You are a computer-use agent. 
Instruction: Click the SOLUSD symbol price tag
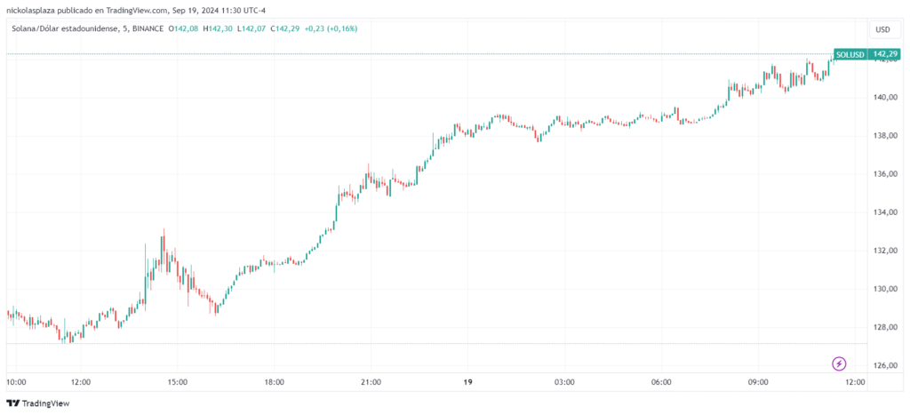[850, 54]
